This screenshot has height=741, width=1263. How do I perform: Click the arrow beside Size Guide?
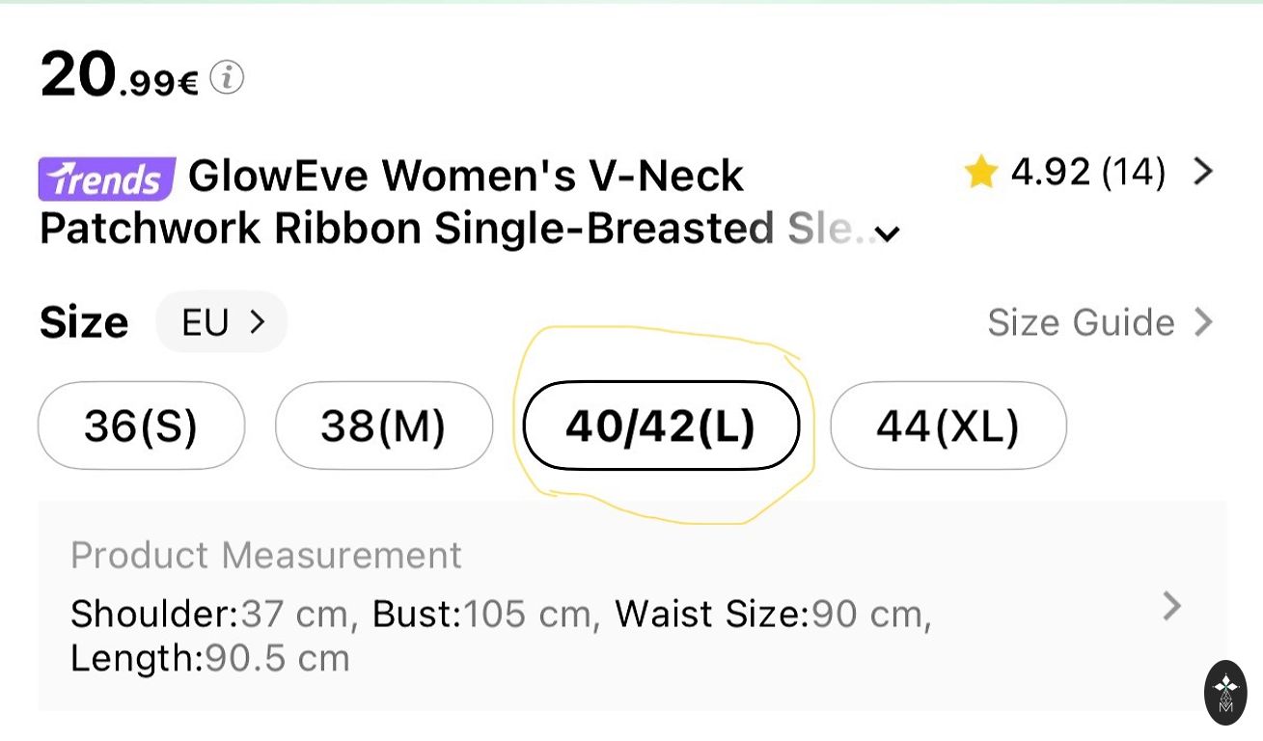pos(1202,322)
